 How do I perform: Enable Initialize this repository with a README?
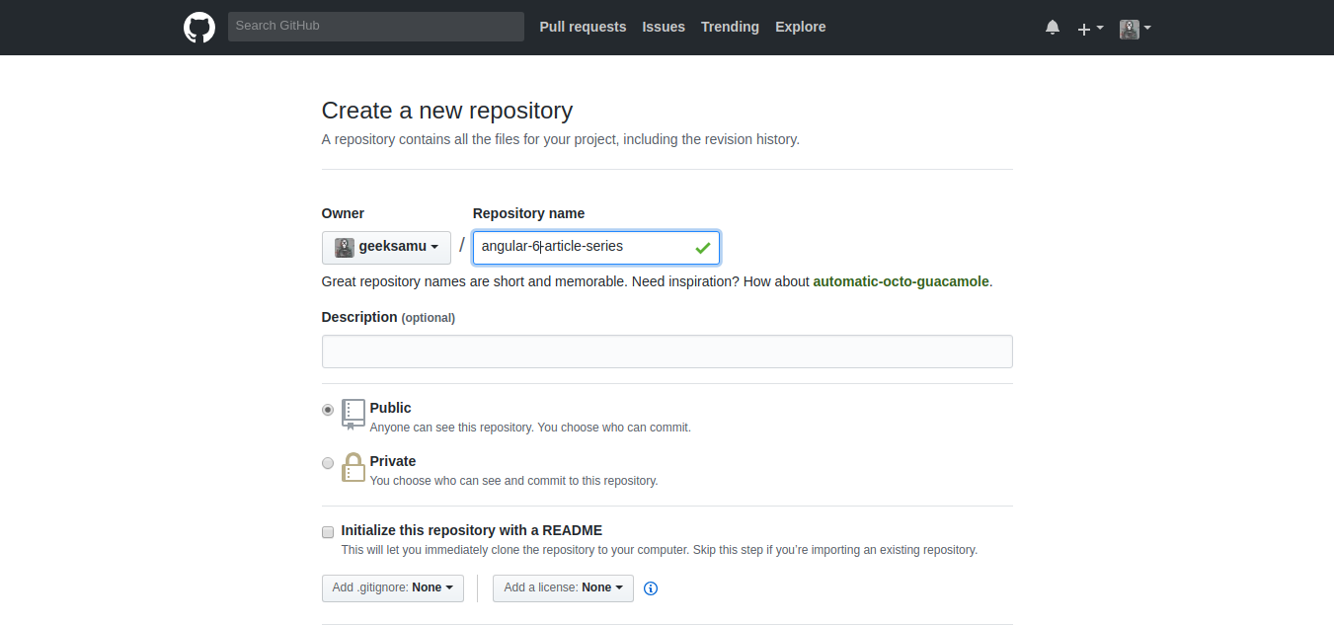[x=328, y=532]
